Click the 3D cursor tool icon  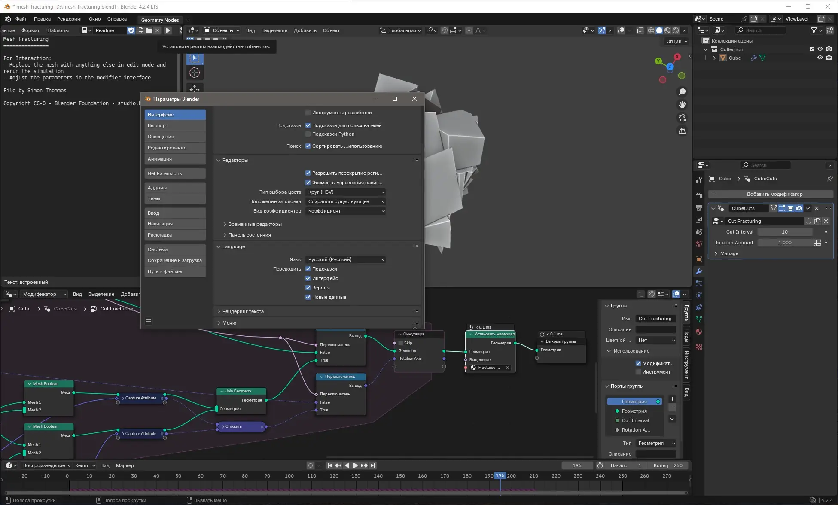[195, 73]
